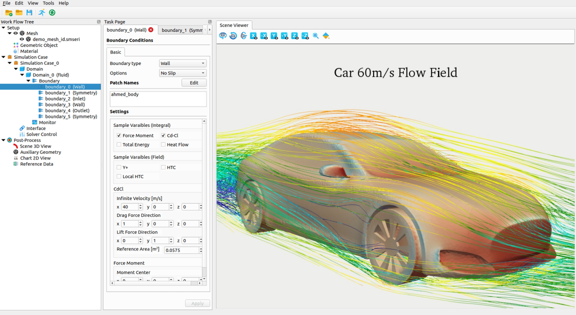The width and height of the screenshot is (576, 315).
Task: Set view to +Z axis
Action: point(295,36)
